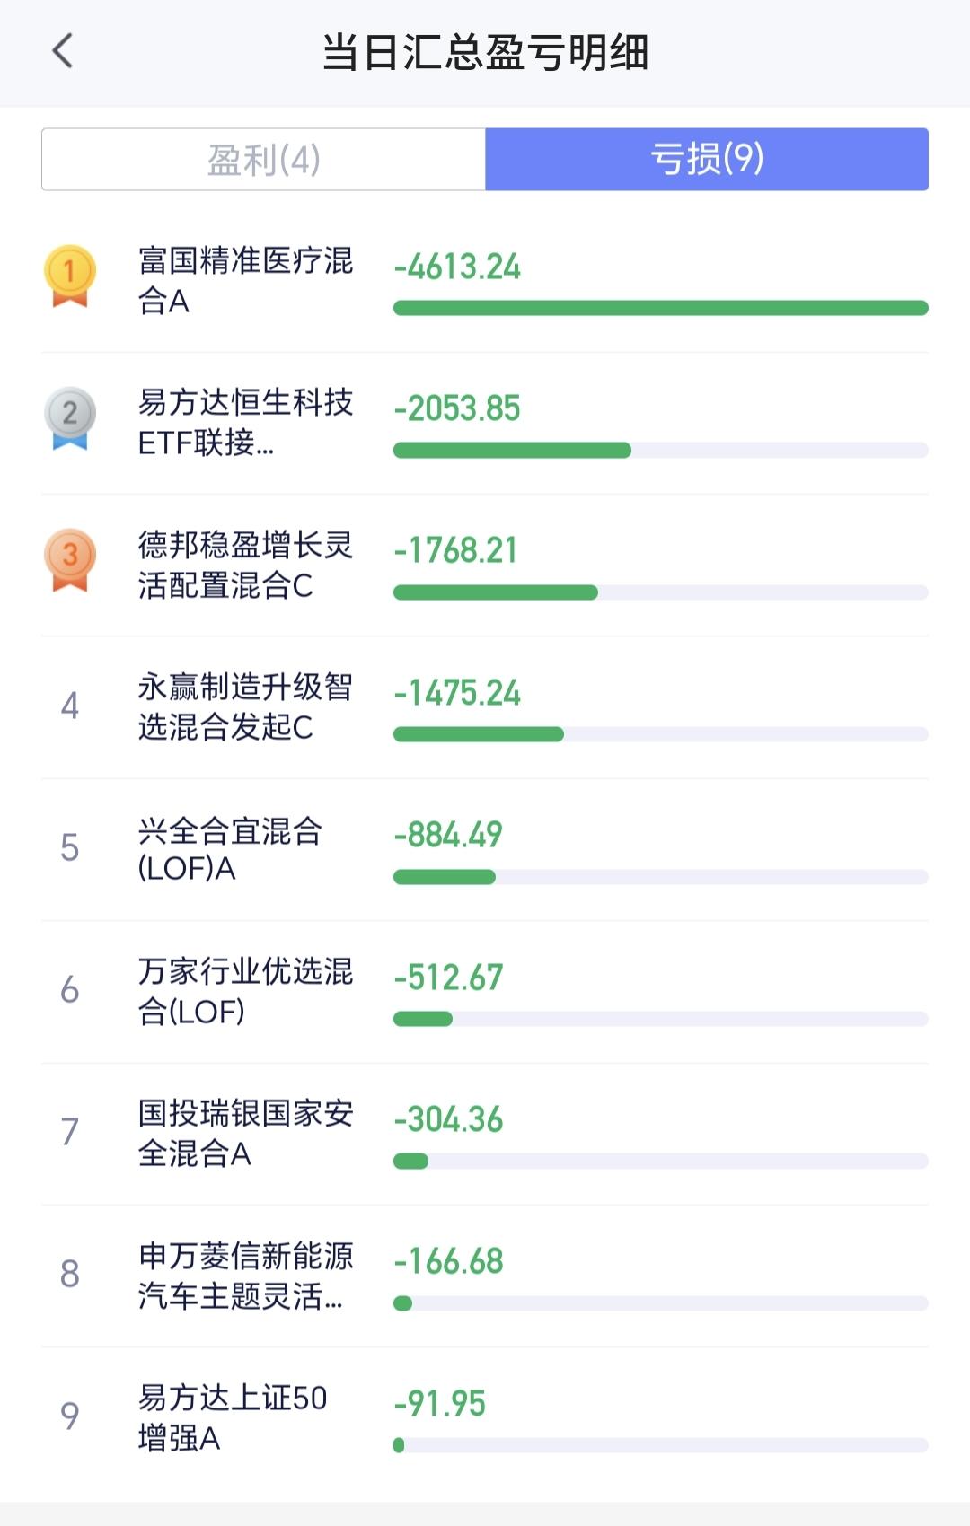This screenshot has height=1526, width=970.
Task: Click 万家行业优选混合(LOF) fund name
Action: pyautogui.click(x=245, y=991)
